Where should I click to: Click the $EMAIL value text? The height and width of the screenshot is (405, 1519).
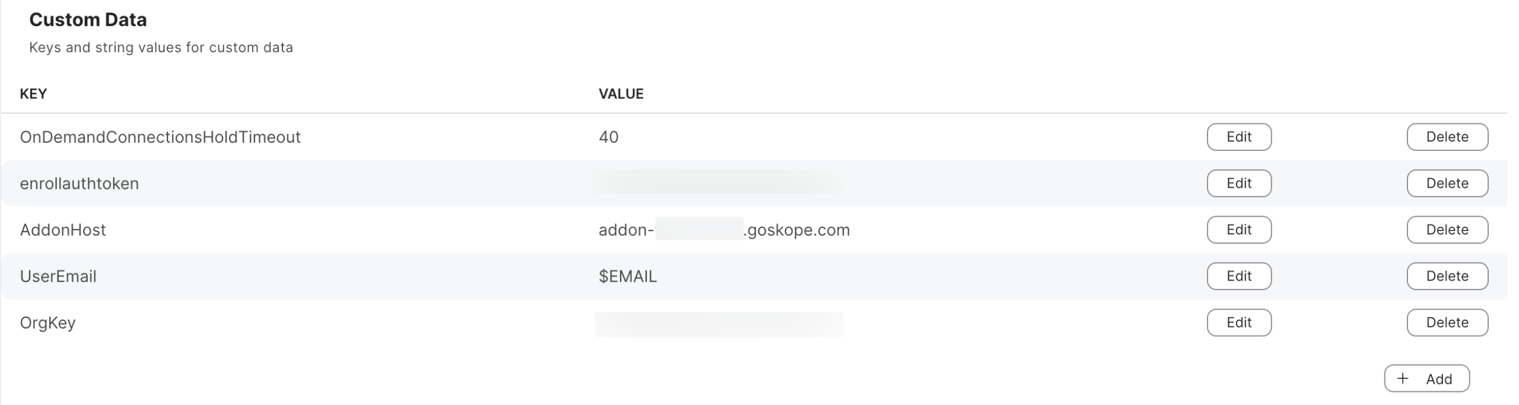627,277
